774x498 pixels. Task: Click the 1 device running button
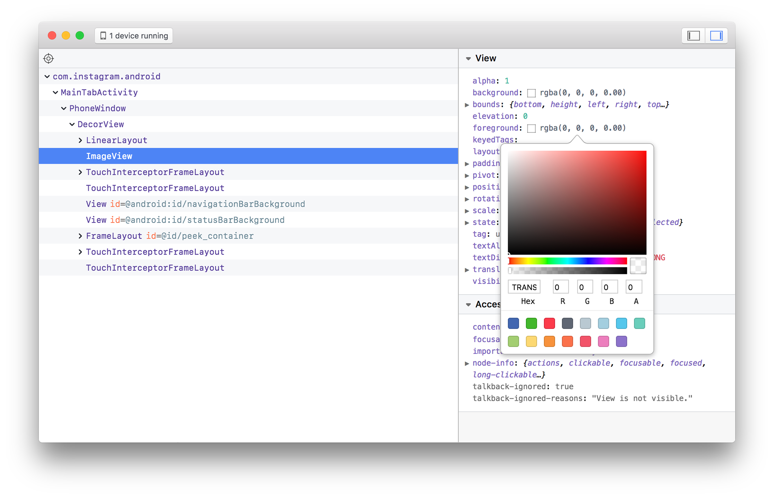133,35
